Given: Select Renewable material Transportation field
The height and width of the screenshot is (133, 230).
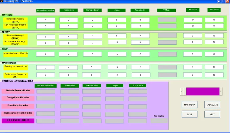Looking at the screenshot, I should 93,20.
